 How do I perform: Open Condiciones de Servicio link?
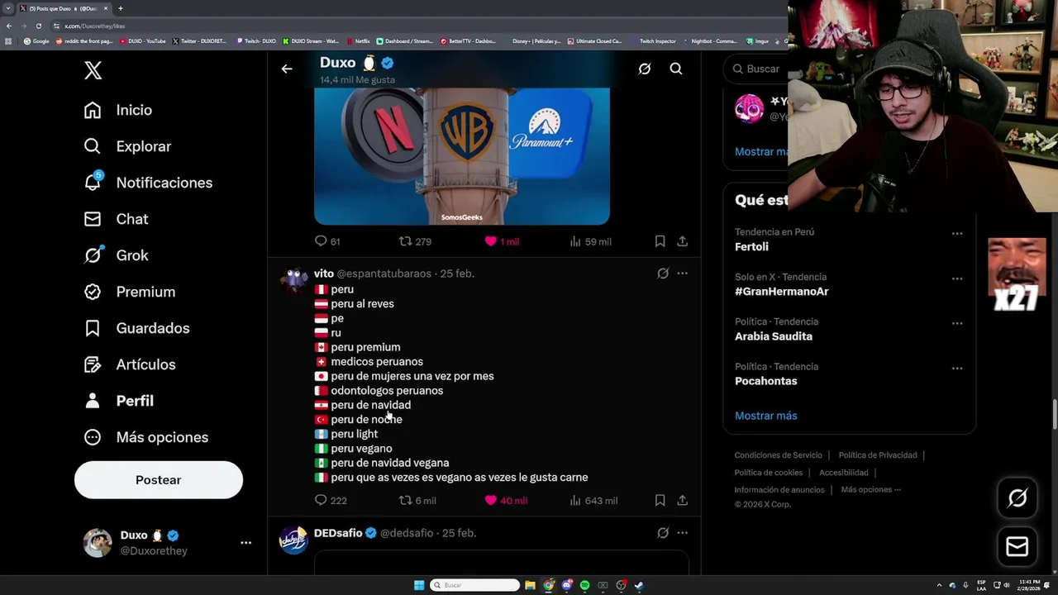[778, 455]
